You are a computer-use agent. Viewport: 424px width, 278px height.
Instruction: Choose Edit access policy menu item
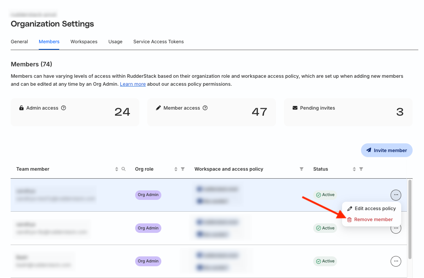tap(372, 209)
